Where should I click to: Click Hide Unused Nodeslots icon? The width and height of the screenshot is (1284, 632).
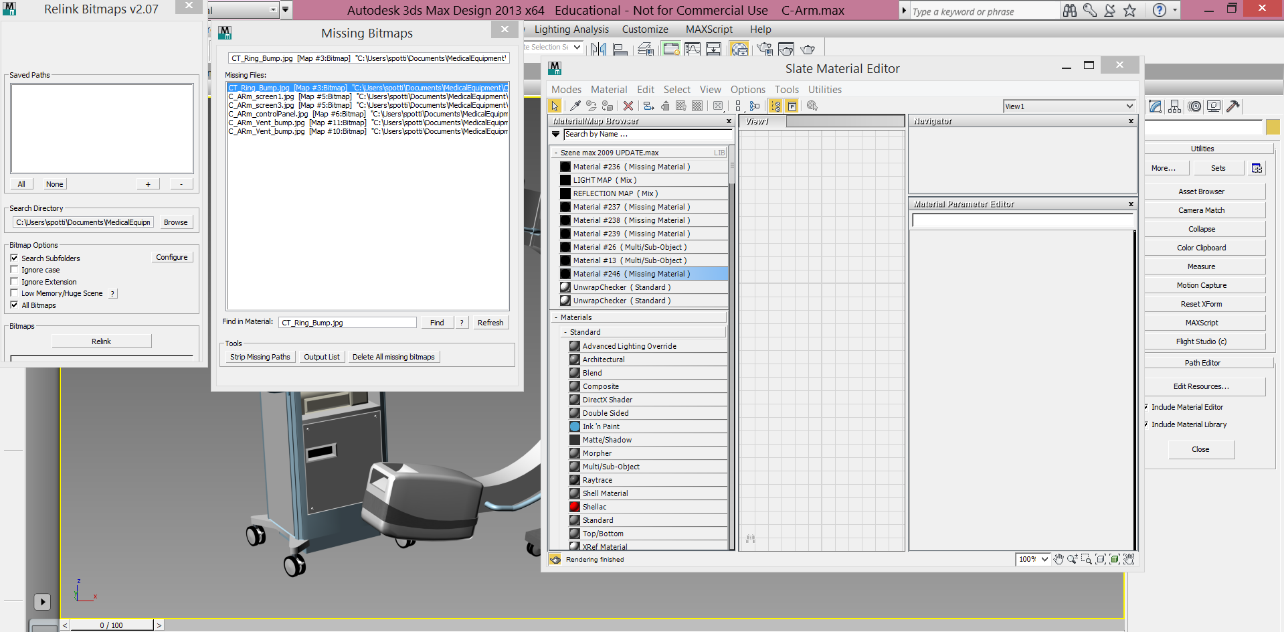pyautogui.click(x=665, y=106)
